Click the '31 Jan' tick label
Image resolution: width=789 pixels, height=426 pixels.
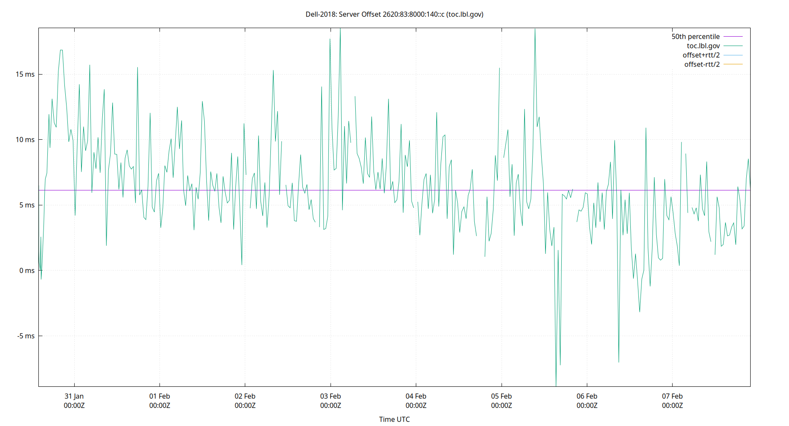[74, 396]
